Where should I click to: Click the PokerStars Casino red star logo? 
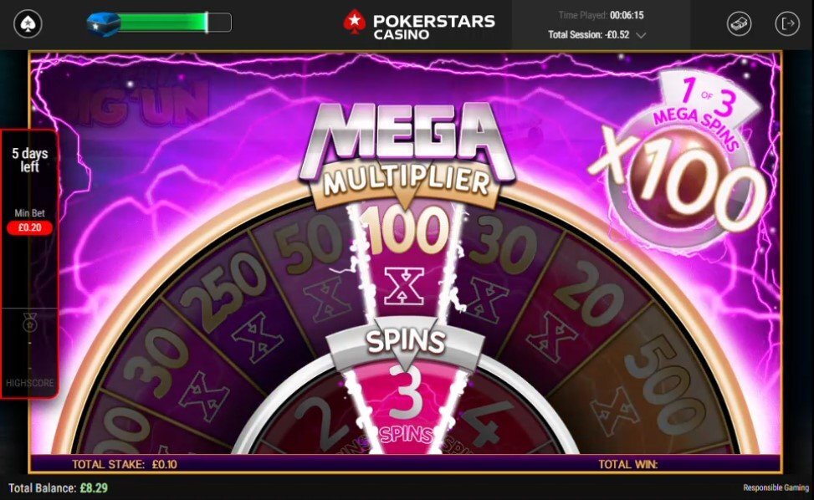click(x=354, y=22)
